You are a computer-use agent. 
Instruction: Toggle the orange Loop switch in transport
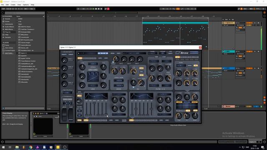pos(178,9)
